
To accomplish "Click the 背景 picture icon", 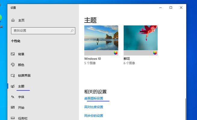I will [13, 54].
